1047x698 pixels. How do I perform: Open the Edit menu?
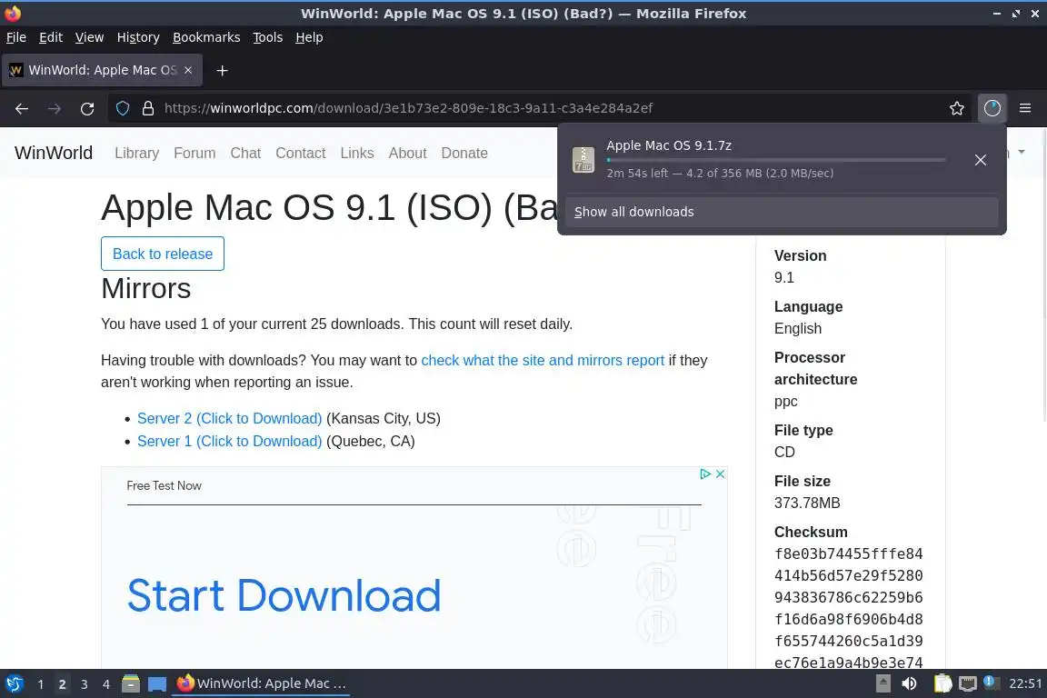click(51, 37)
